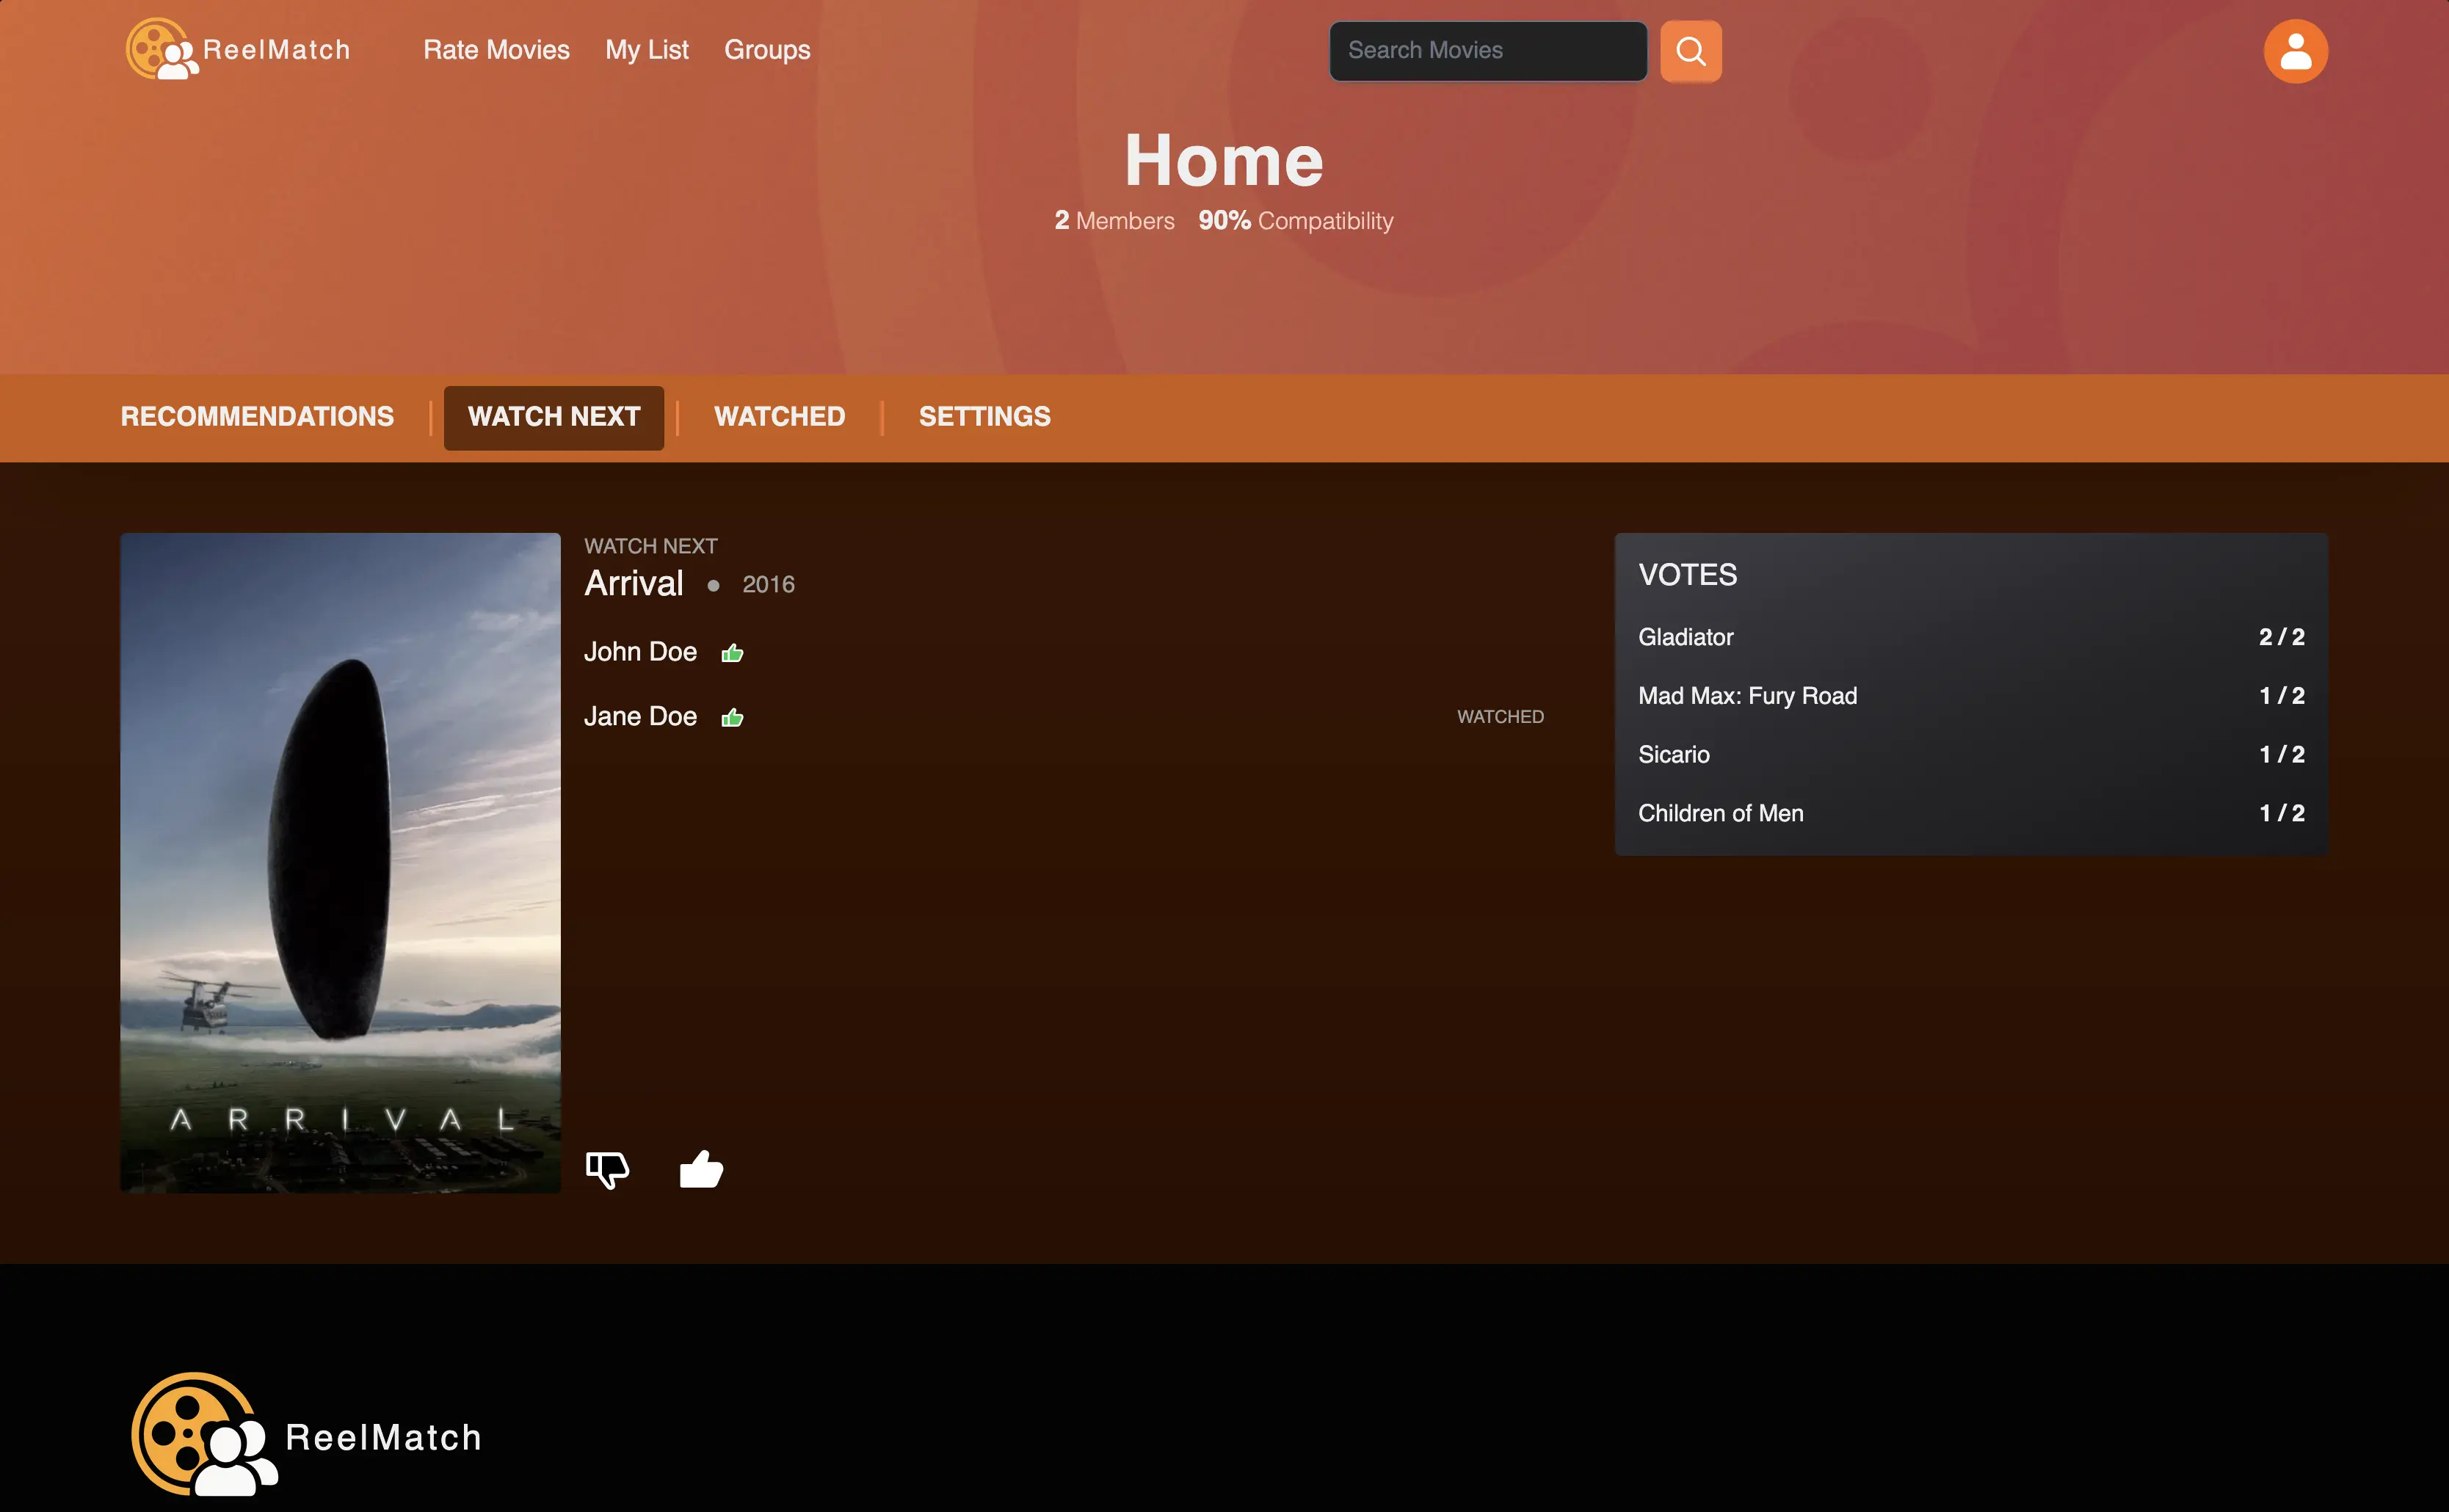
Task: Select the Watch Next tab
Action: 553,417
